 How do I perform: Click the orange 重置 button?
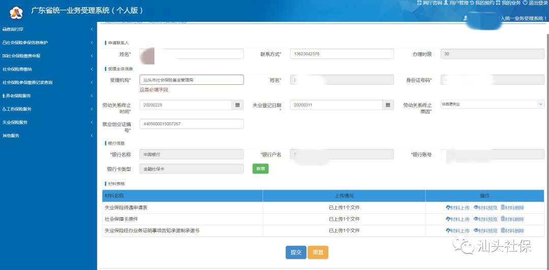pyautogui.click(x=318, y=252)
